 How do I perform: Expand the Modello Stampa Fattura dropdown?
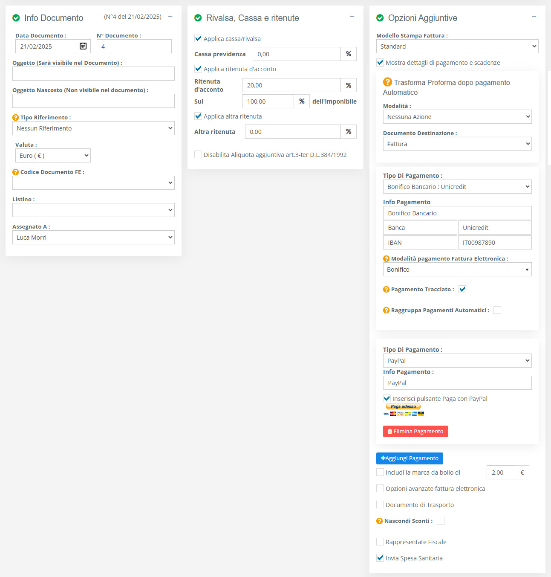pos(457,46)
